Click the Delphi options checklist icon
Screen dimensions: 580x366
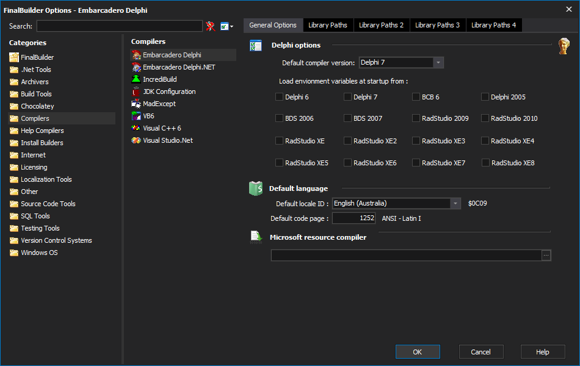(x=256, y=46)
